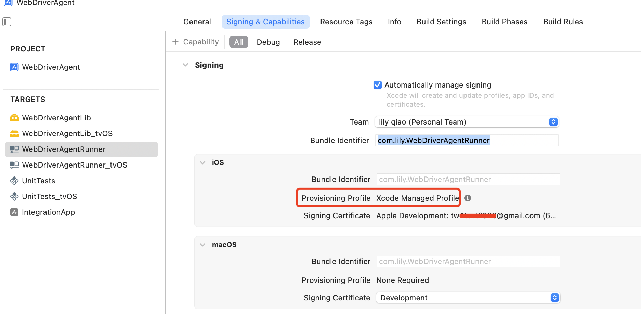Collapse the macOS signing section
This screenshot has height=314, width=641.
[202, 245]
